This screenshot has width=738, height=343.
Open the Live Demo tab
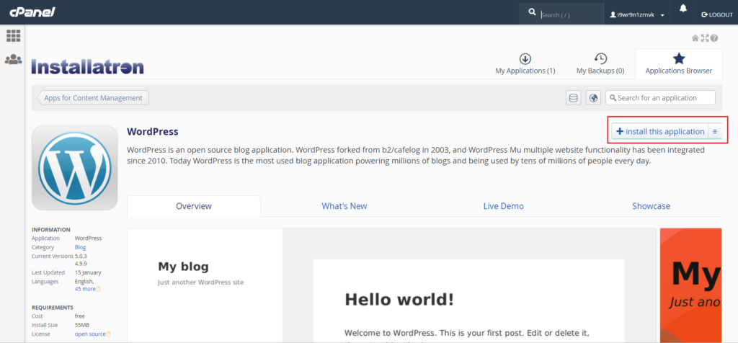[x=504, y=206]
